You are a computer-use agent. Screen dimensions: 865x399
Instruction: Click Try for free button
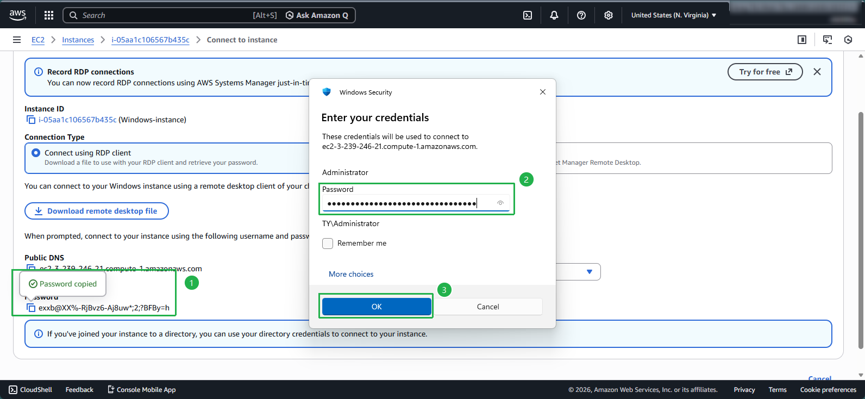(x=765, y=72)
